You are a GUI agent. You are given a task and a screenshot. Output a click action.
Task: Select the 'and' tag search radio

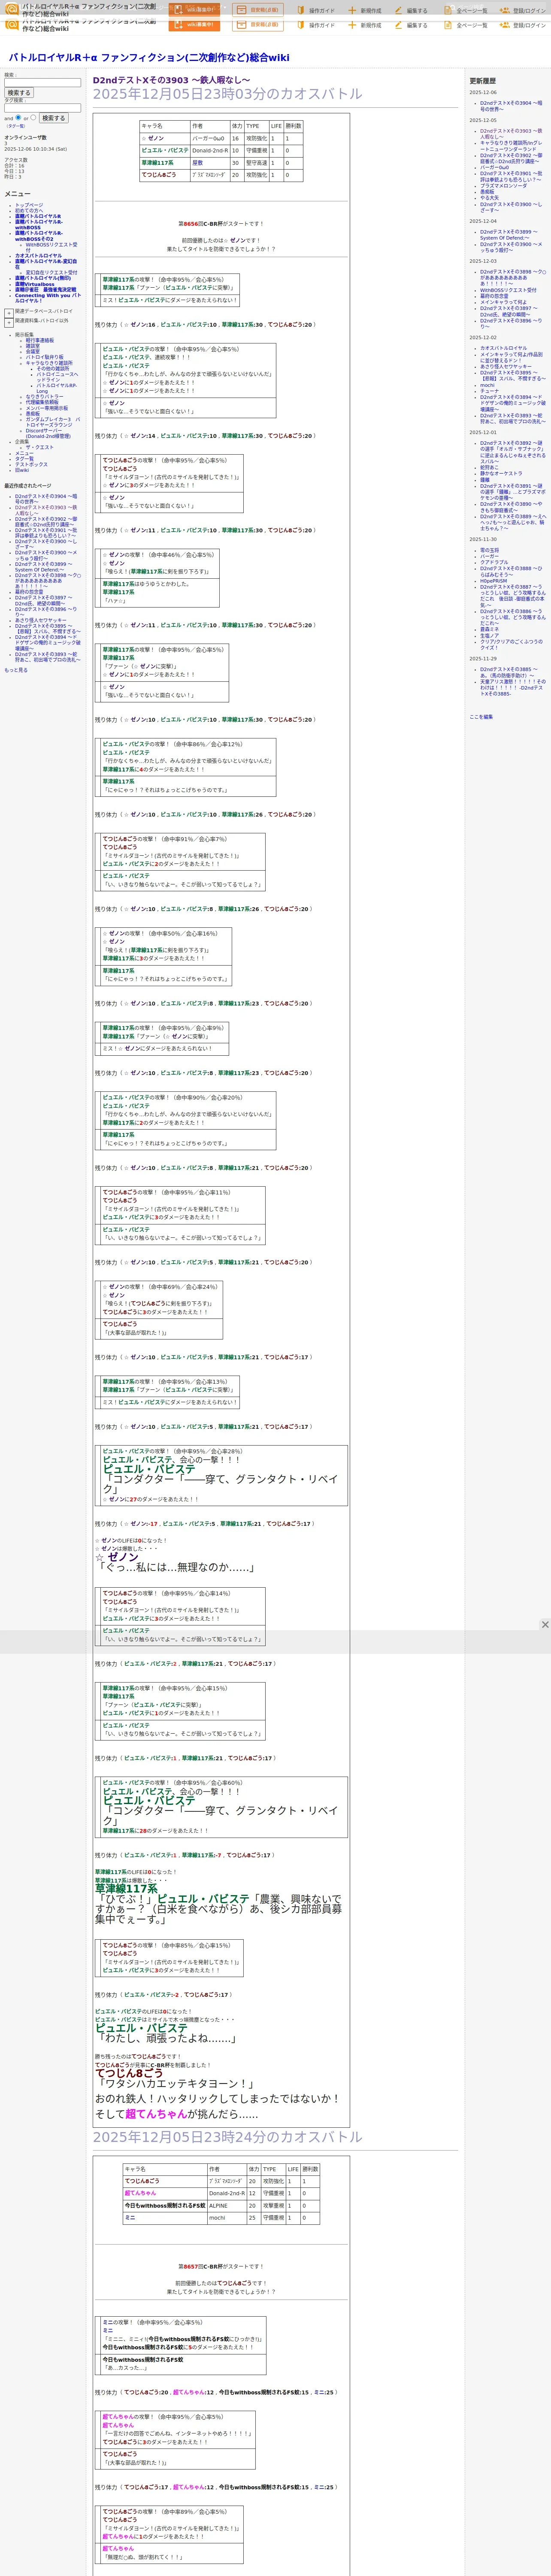click(x=18, y=117)
